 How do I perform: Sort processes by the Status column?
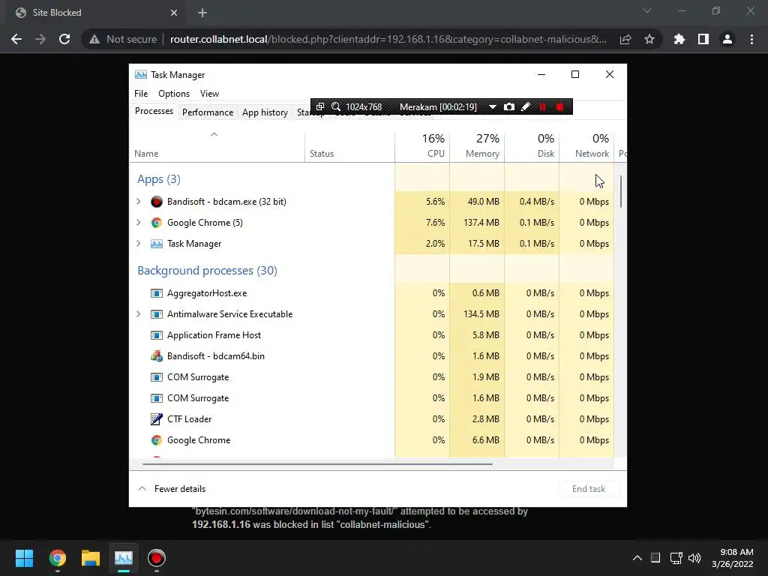click(x=349, y=146)
